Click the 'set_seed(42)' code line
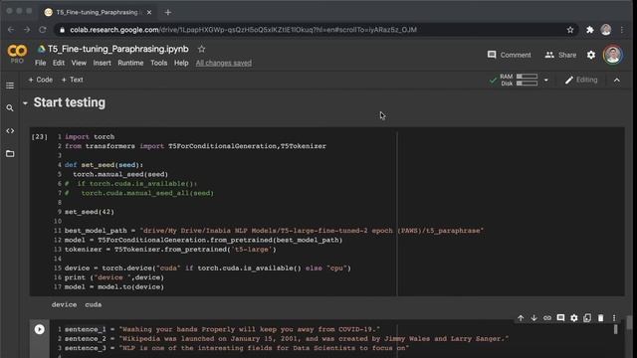 tap(90, 212)
